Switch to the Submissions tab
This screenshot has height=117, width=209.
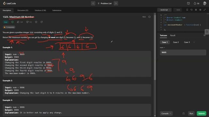(57, 10)
